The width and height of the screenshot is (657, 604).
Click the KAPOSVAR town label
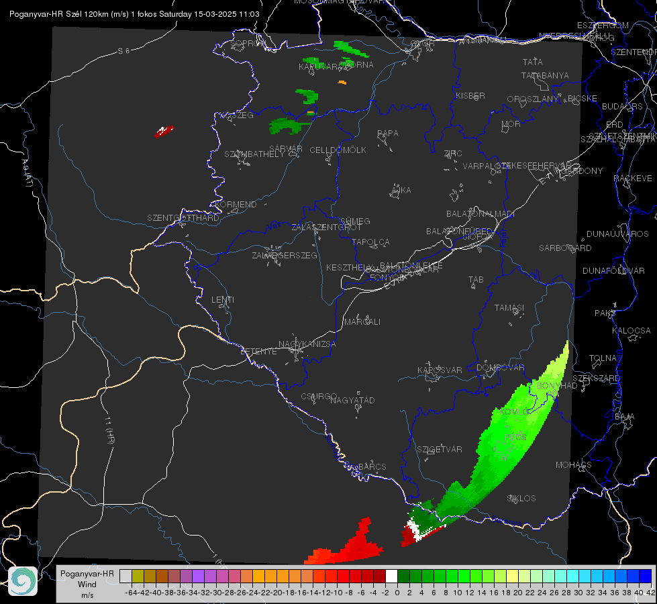click(440, 370)
